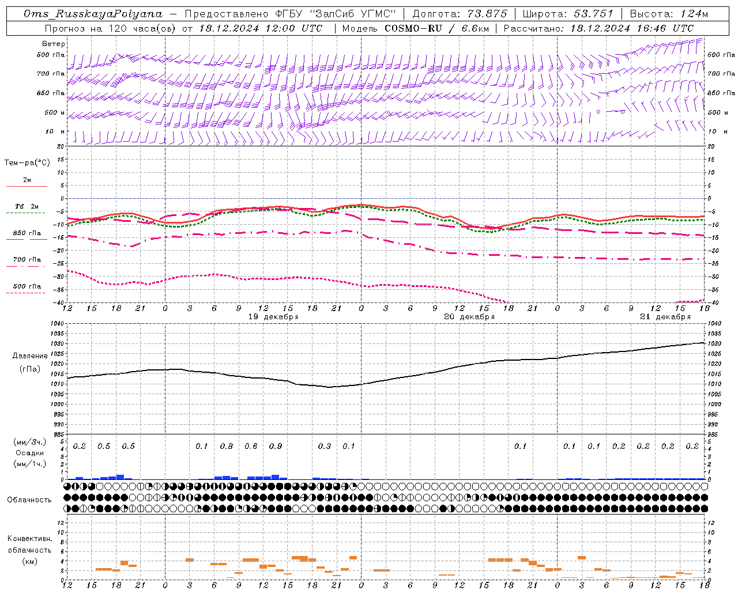Click 'Прогноз на 120 часа(ов)' forecast text
738x590 pixels.
(x=111, y=28)
